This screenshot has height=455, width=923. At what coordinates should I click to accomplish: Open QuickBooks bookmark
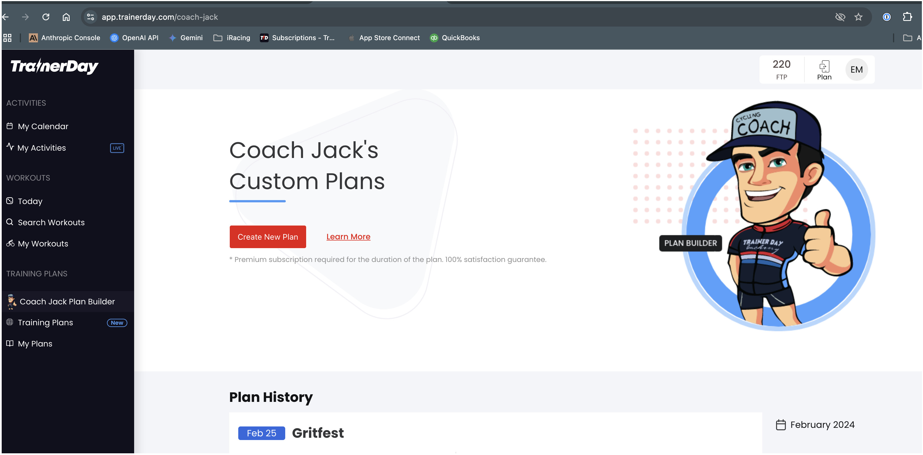coord(455,38)
